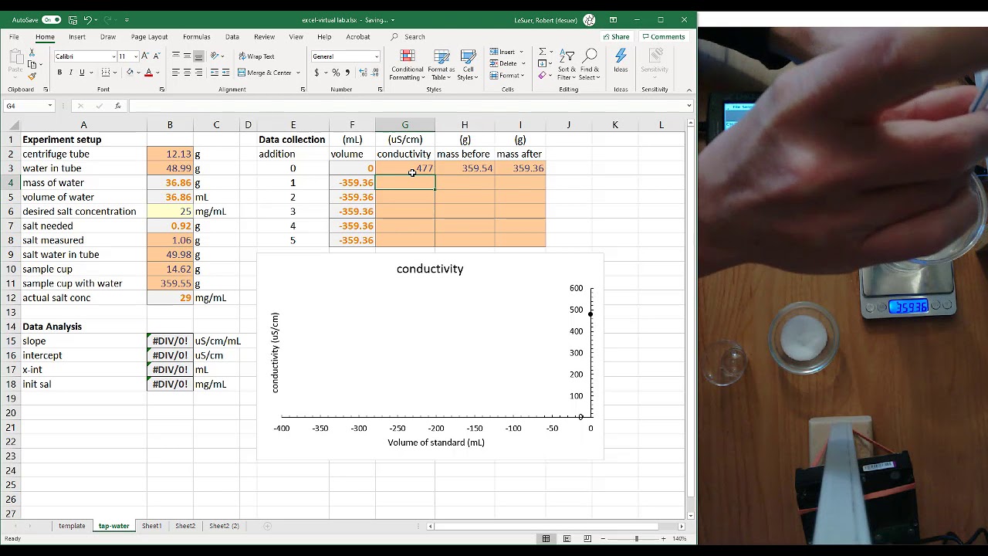The height and width of the screenshot is (556, 988).
Task: Cut selection with the scissors icon
Action: pyautogui.click(x=32, y=53)
